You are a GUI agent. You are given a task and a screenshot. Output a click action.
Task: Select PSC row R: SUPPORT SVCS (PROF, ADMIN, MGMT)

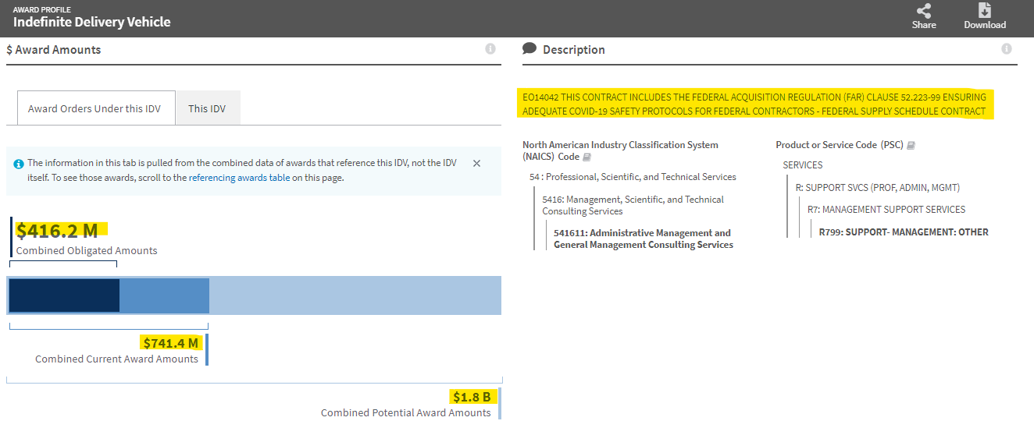point(878,188)
